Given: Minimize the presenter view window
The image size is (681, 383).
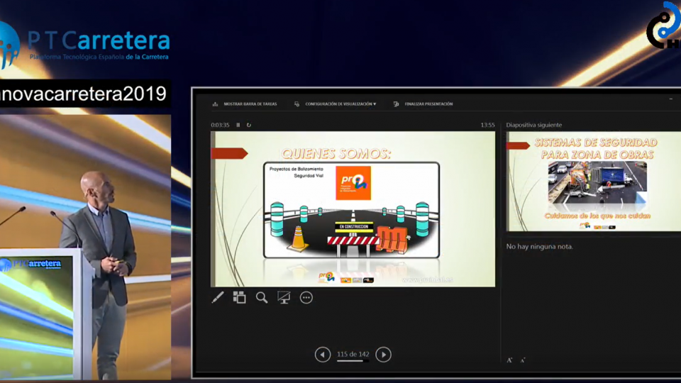Looking at the screenshot, I should [x=671, y=99].
